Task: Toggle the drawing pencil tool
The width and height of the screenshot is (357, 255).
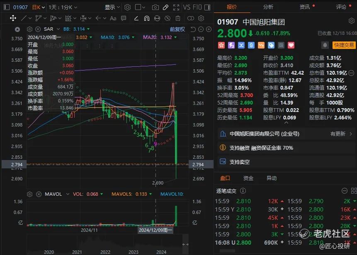Action: click(165, 7)
